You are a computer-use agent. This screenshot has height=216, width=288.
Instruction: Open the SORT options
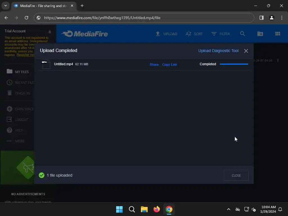tap(194, 34)
